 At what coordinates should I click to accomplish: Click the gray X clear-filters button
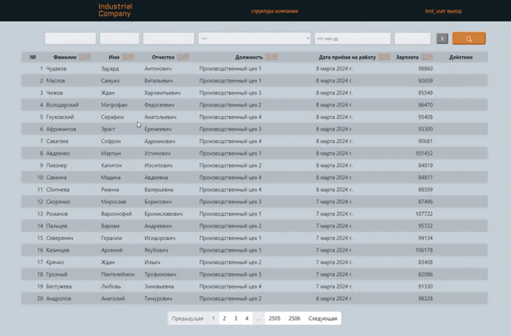(x=442, y=38)
